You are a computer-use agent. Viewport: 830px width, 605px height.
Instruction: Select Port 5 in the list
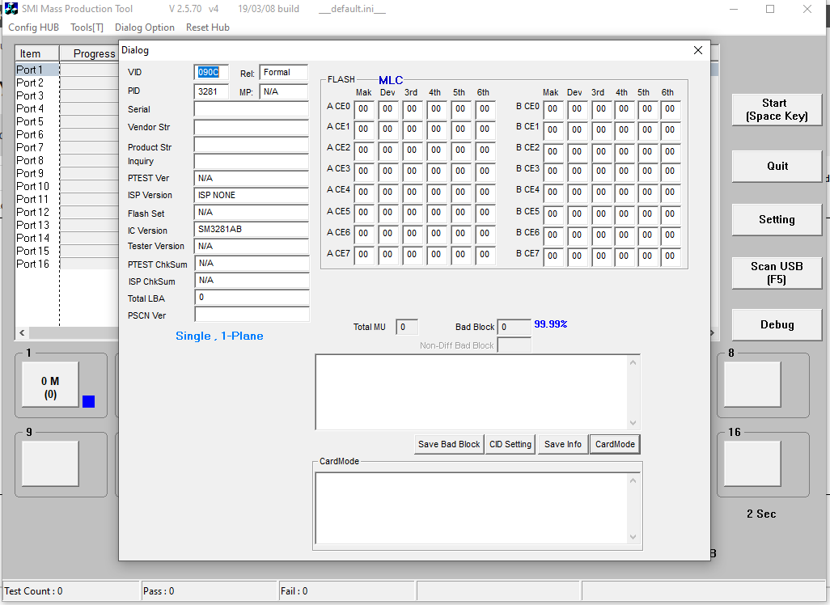pos(30,122)
